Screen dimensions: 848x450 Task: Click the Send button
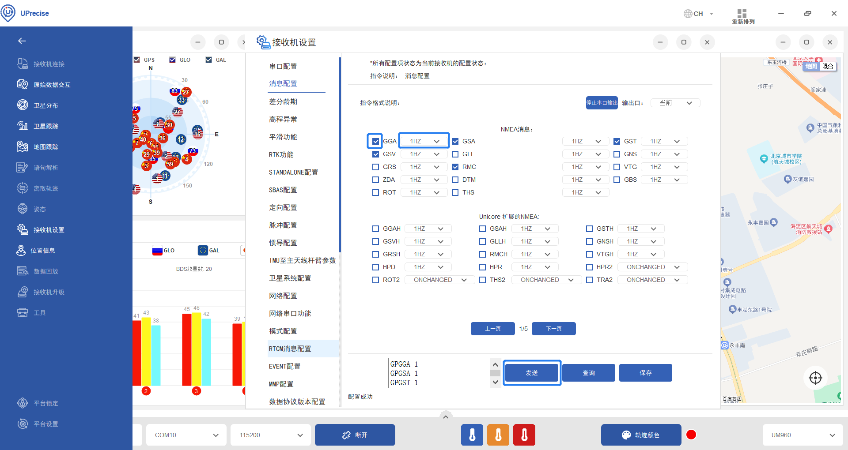pos(532,373)
